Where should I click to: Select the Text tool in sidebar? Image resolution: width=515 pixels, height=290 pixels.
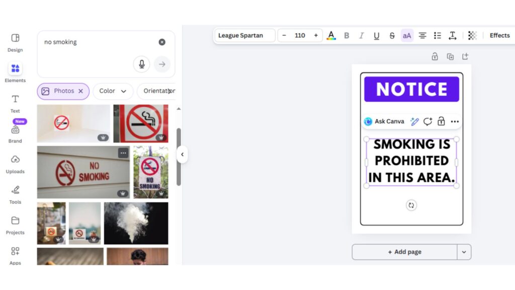[15, 103]
